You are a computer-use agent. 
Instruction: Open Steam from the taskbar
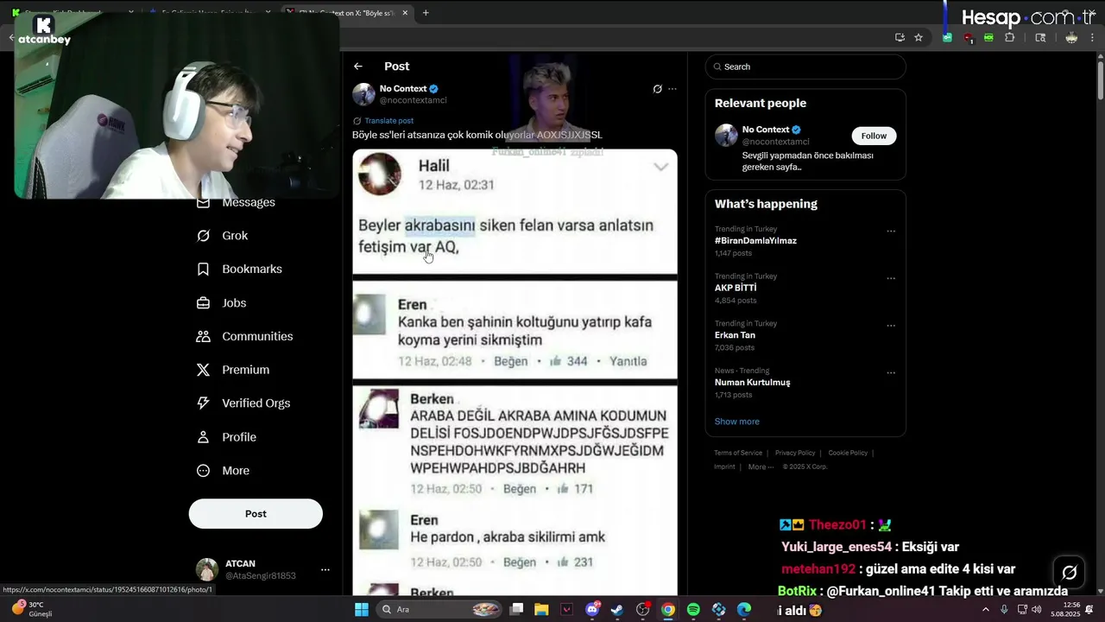point(617,610)
